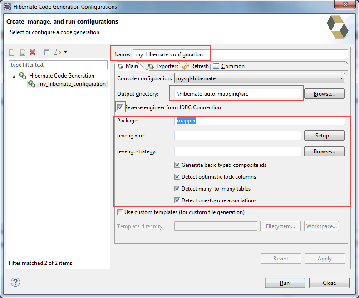Viewport: 359px width, 298px height.
Task: Enable Use custom templates checkbox
Action: [120, 212]
